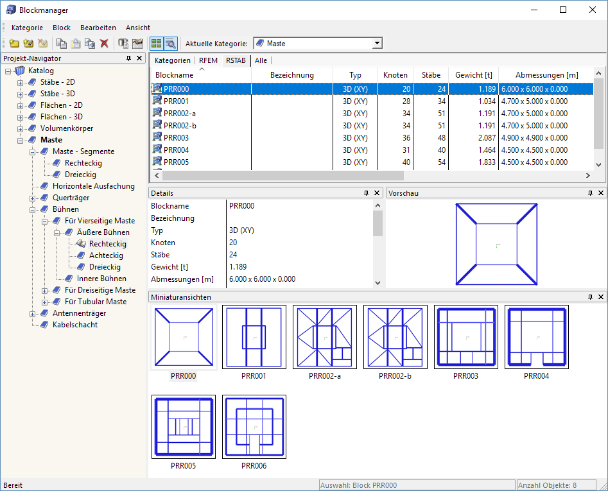Click the new subcategory folder icon
Screen dimensions: 608x491
point(28,44)
